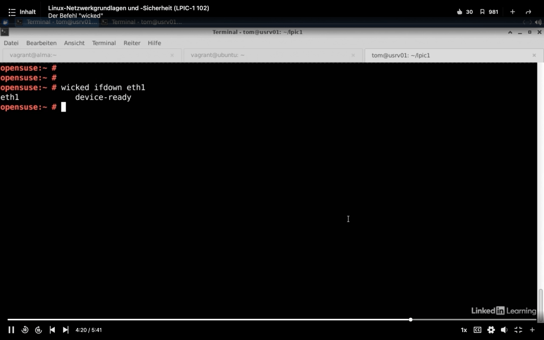Open the player settings gear
544x340 pixels.
[491, 330]
